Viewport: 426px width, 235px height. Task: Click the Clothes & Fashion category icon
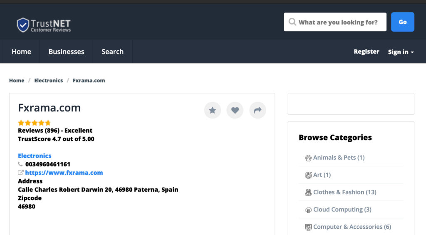point(308,192)
